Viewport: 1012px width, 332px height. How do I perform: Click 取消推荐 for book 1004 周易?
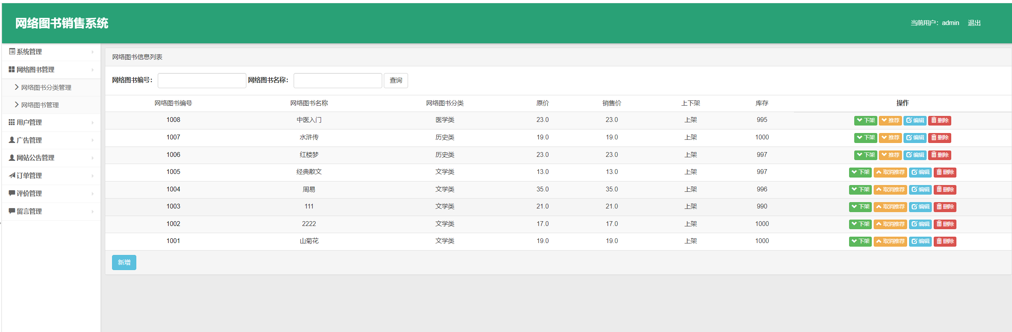pyautogui.click(x=890, y=189)
